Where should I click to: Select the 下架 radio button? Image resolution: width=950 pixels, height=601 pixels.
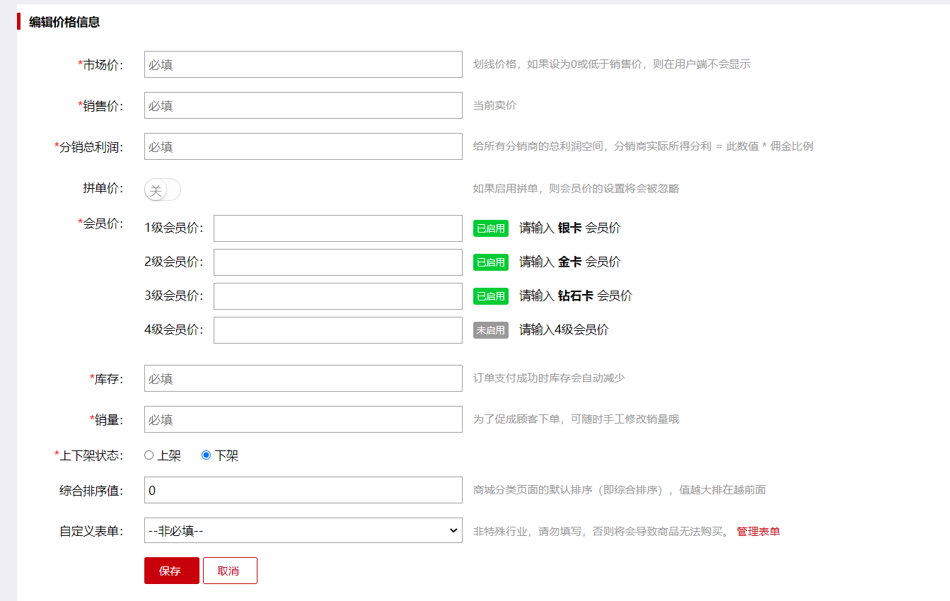click(x=207, y=455)
